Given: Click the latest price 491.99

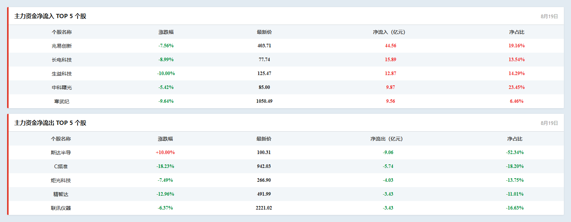Looking at the screenshot, I should pyautogui.click(x=264, y=194).
